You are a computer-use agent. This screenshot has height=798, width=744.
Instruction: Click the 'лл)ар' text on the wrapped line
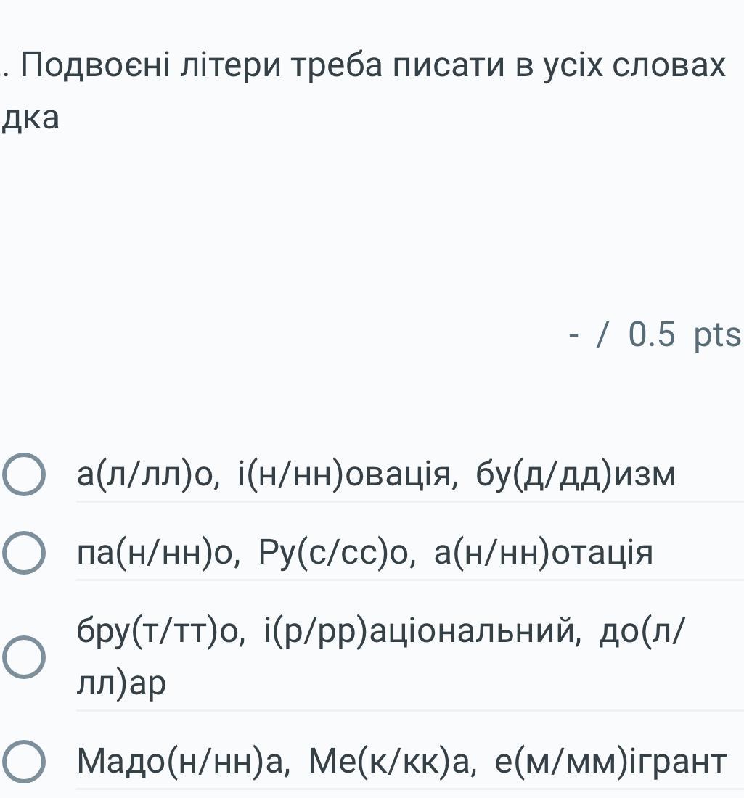[x=121, y=683]
